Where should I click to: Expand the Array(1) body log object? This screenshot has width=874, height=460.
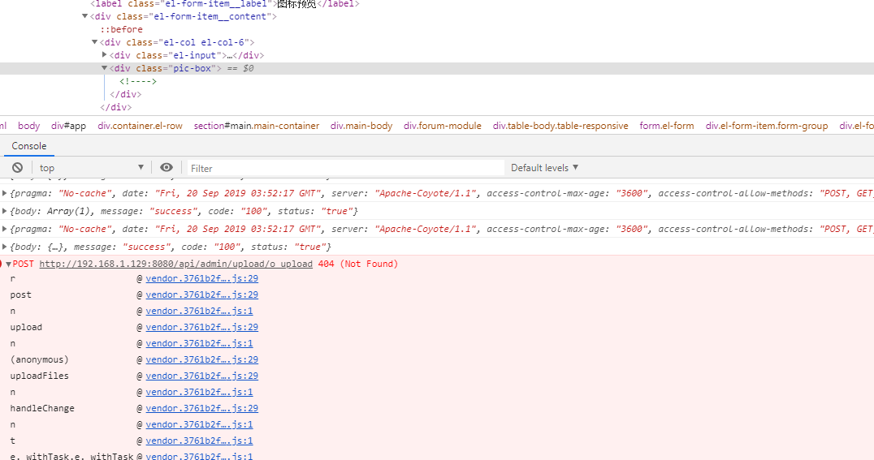tap(6, 211)
